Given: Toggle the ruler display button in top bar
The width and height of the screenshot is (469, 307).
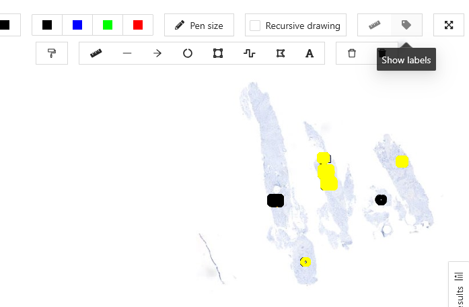Looking at the screenshot, I should [x=374, y=25].
